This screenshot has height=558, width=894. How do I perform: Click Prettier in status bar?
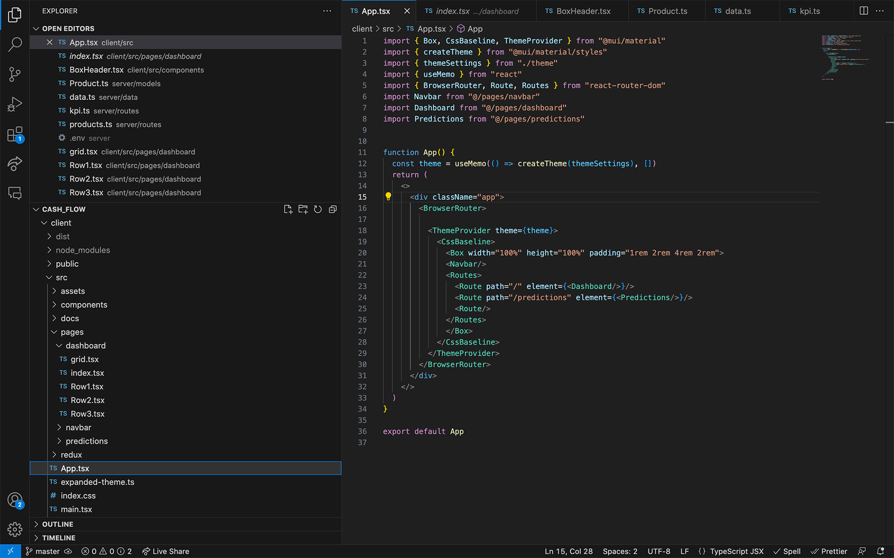[829, 551]
